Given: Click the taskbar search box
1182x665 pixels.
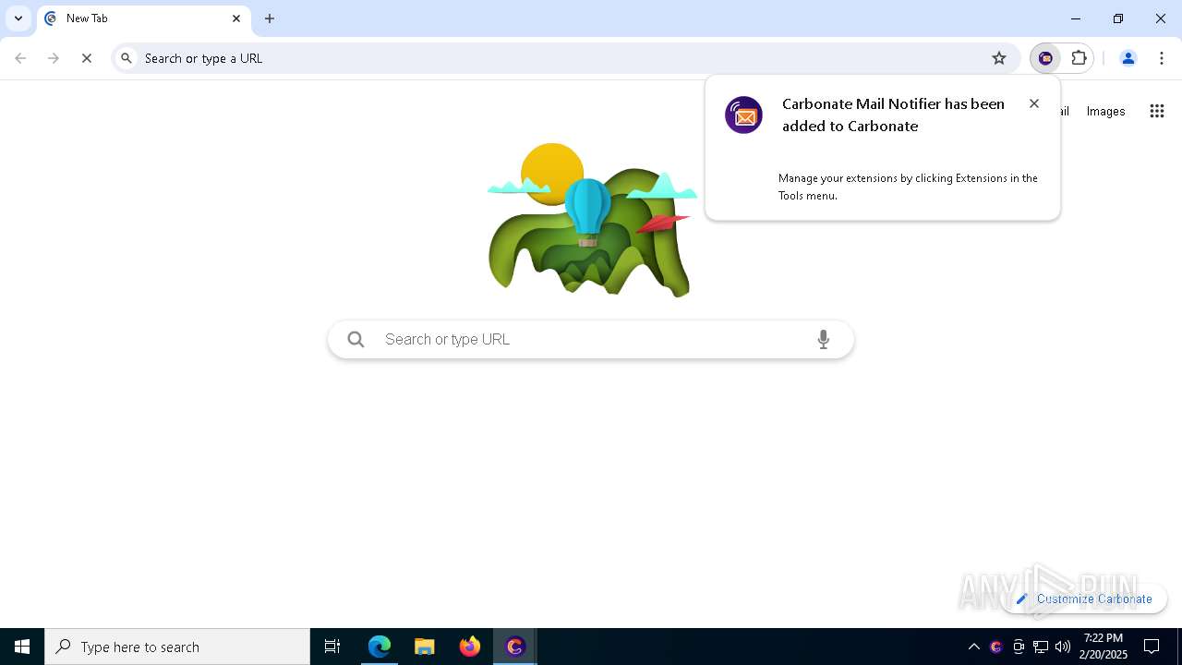Looking at the screenshot, I should pos(177,647).
